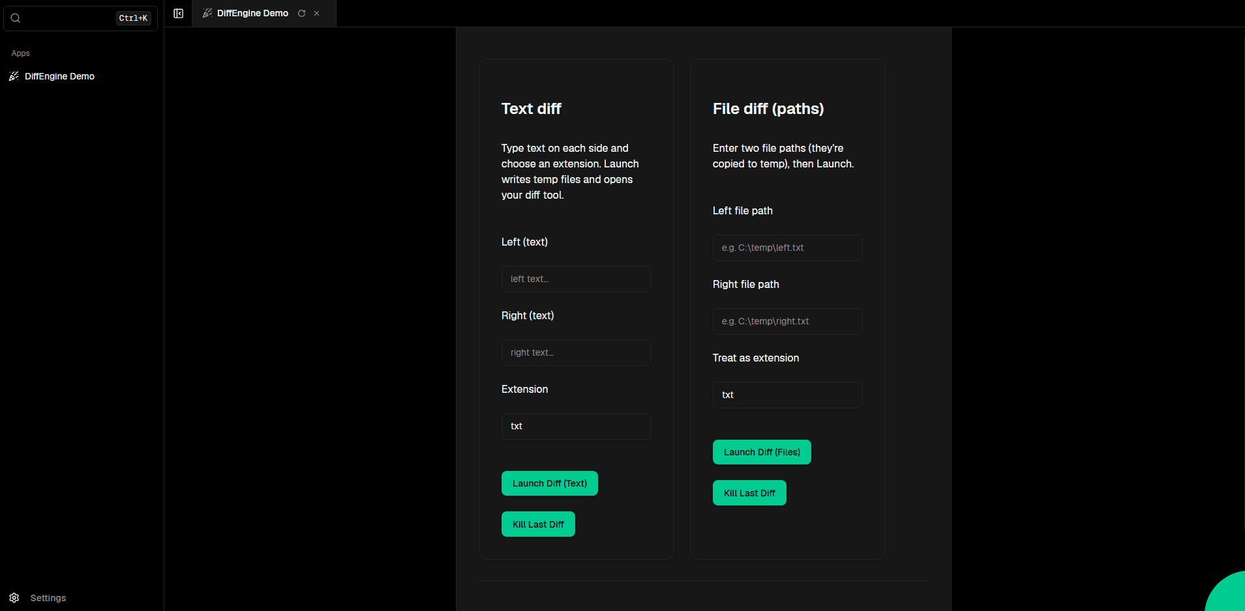Click the reload icon on DiffEngine Demo tab
Screen dimensions: 1245x611
[301, 14]
